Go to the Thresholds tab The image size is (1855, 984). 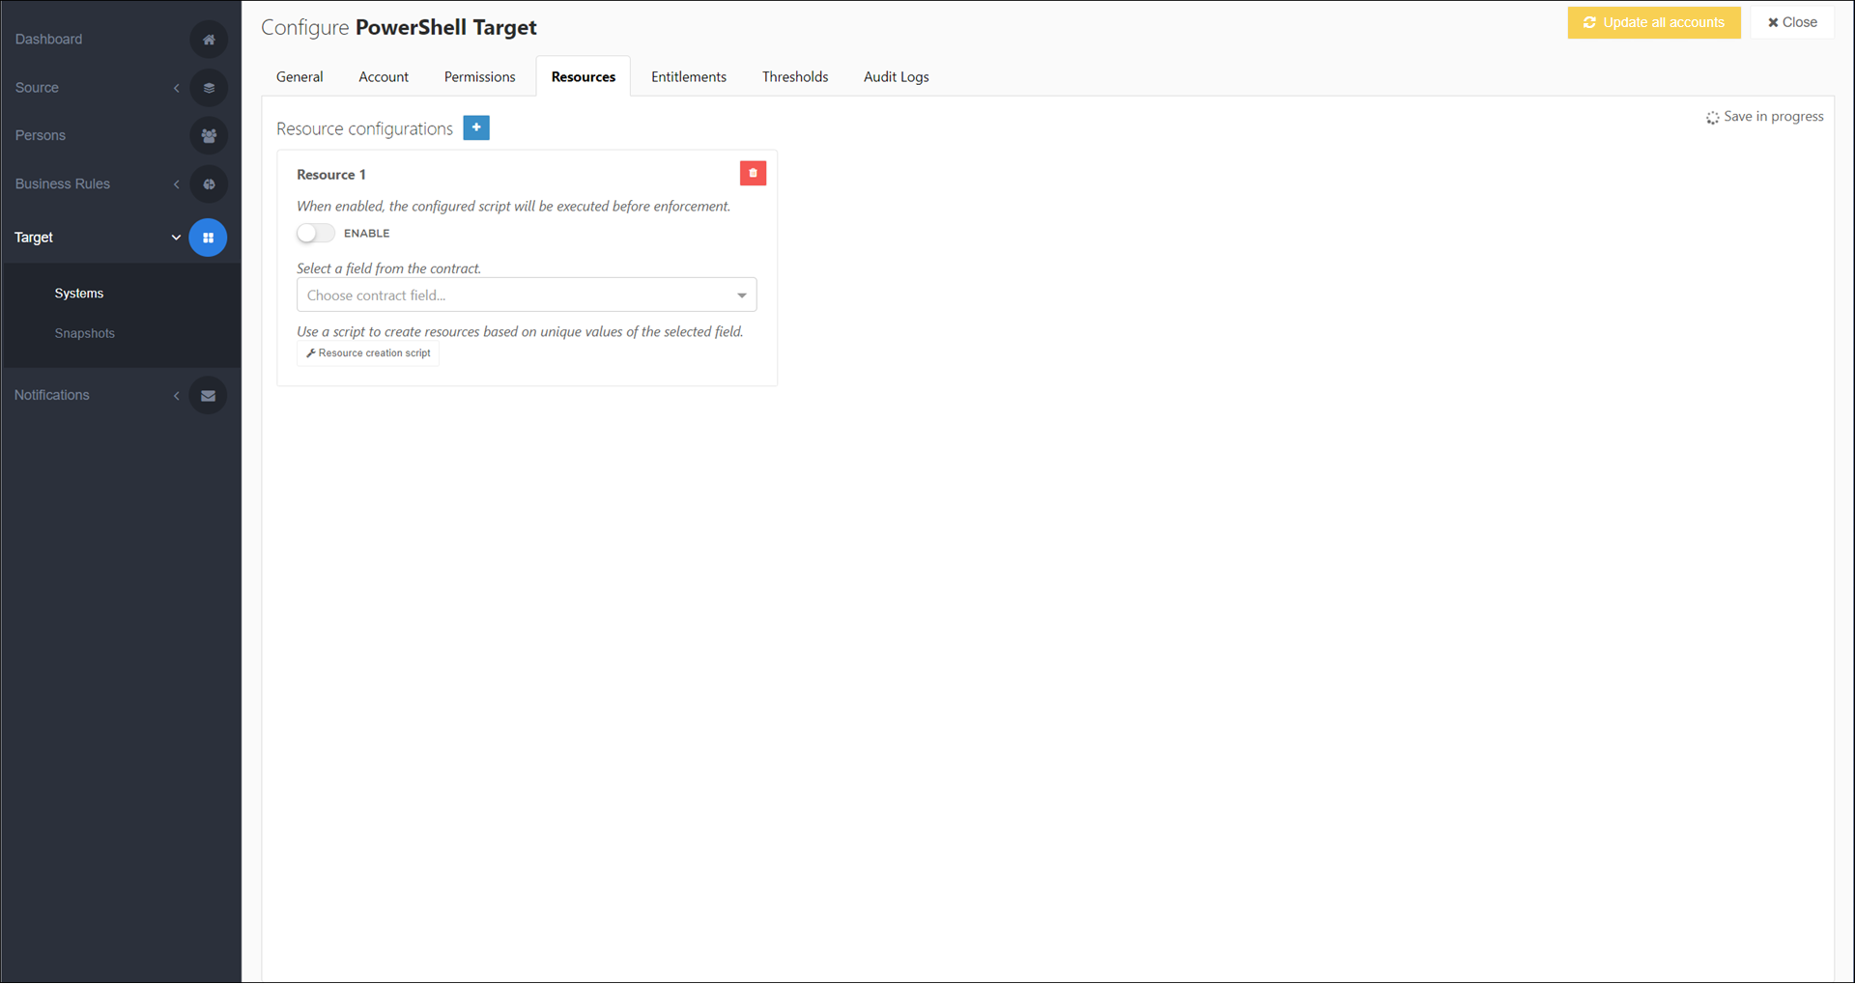pyautogui.click(x=795, y=77)
